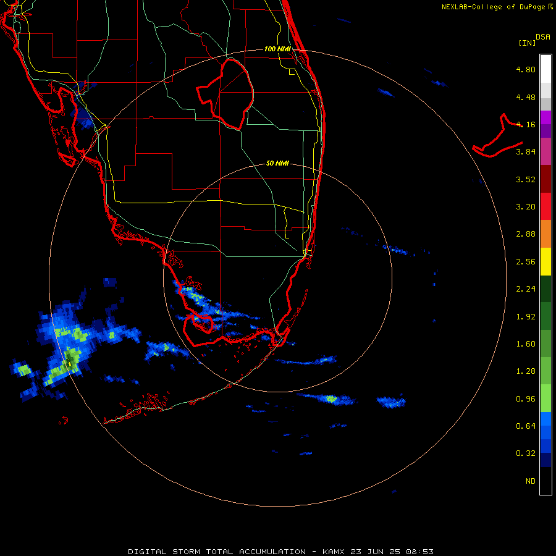Select the 0.64 legend value

click(526, 426)
